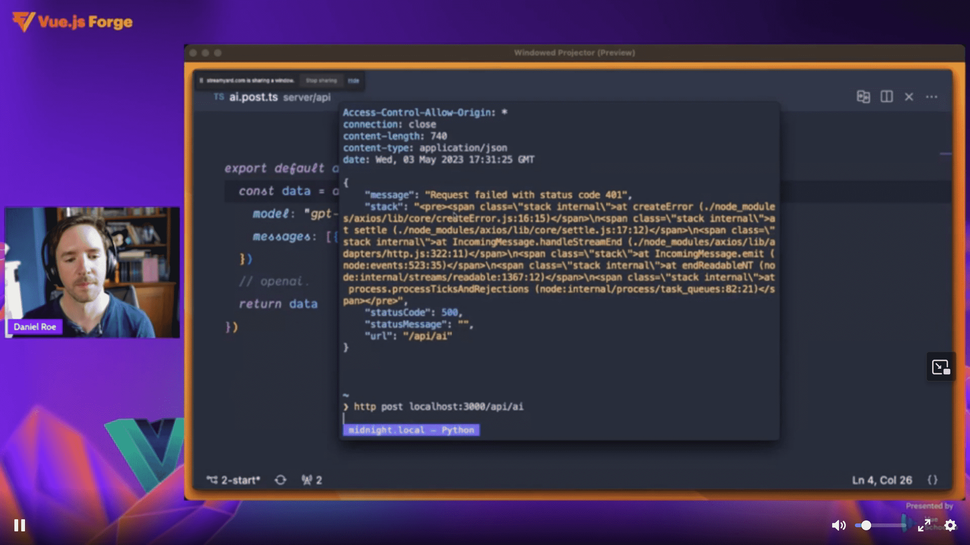
Task: Mute the video volume speaker icon
Action: 839,525
